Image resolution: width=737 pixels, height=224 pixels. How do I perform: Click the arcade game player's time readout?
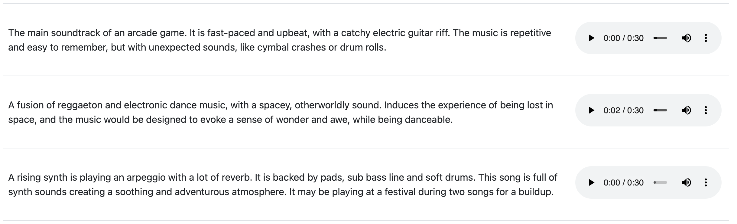coord(623,38)
